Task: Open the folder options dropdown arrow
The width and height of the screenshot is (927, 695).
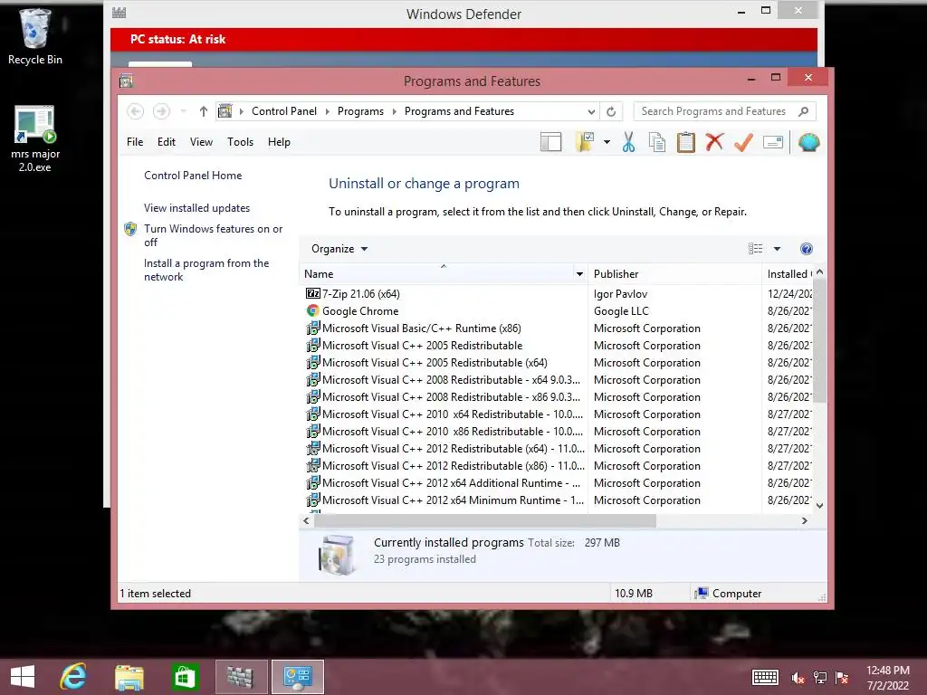Action: point(607,142)
